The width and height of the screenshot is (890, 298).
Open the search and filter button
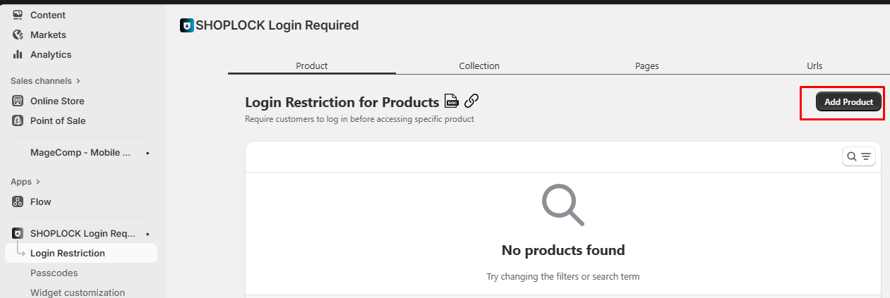[x=858, y=156]
